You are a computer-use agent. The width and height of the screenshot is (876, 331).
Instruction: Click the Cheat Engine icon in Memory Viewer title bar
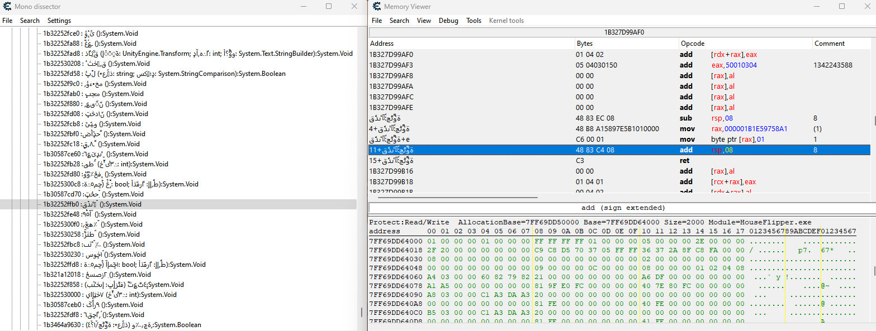click(375, 6)
